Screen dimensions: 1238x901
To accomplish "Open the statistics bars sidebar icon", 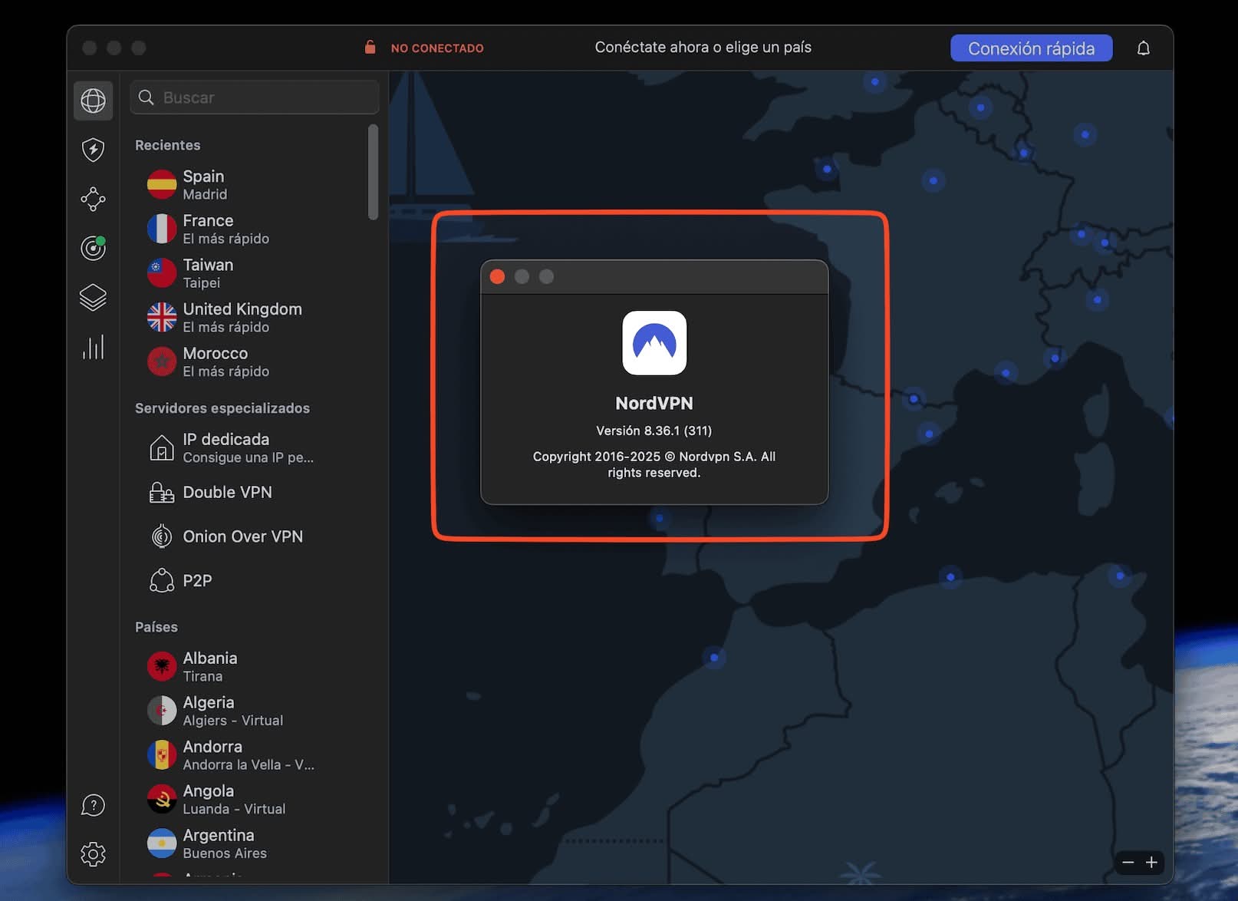I will pos(93,347).
